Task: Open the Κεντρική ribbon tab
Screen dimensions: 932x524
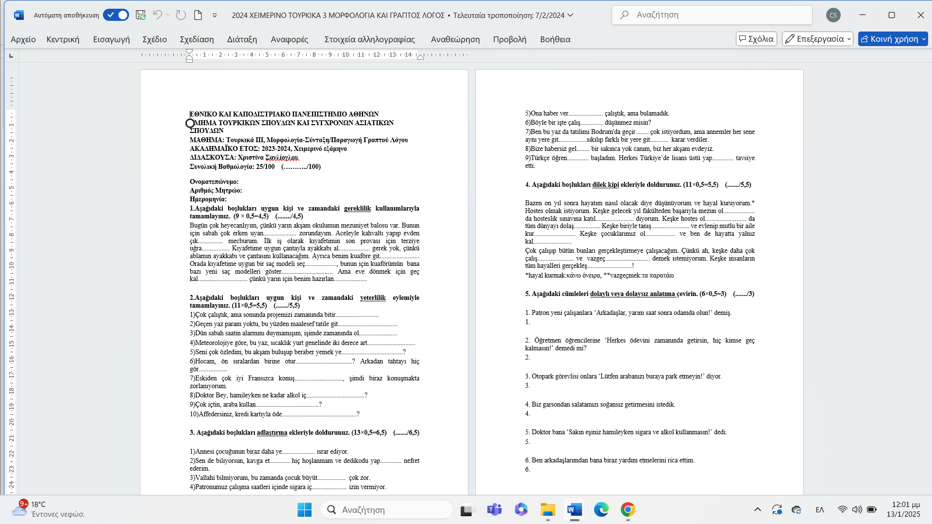Action: [x=63, y=39]
